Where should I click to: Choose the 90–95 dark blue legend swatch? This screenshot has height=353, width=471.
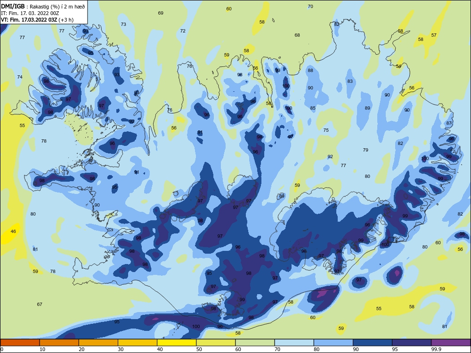pos(373,343)
